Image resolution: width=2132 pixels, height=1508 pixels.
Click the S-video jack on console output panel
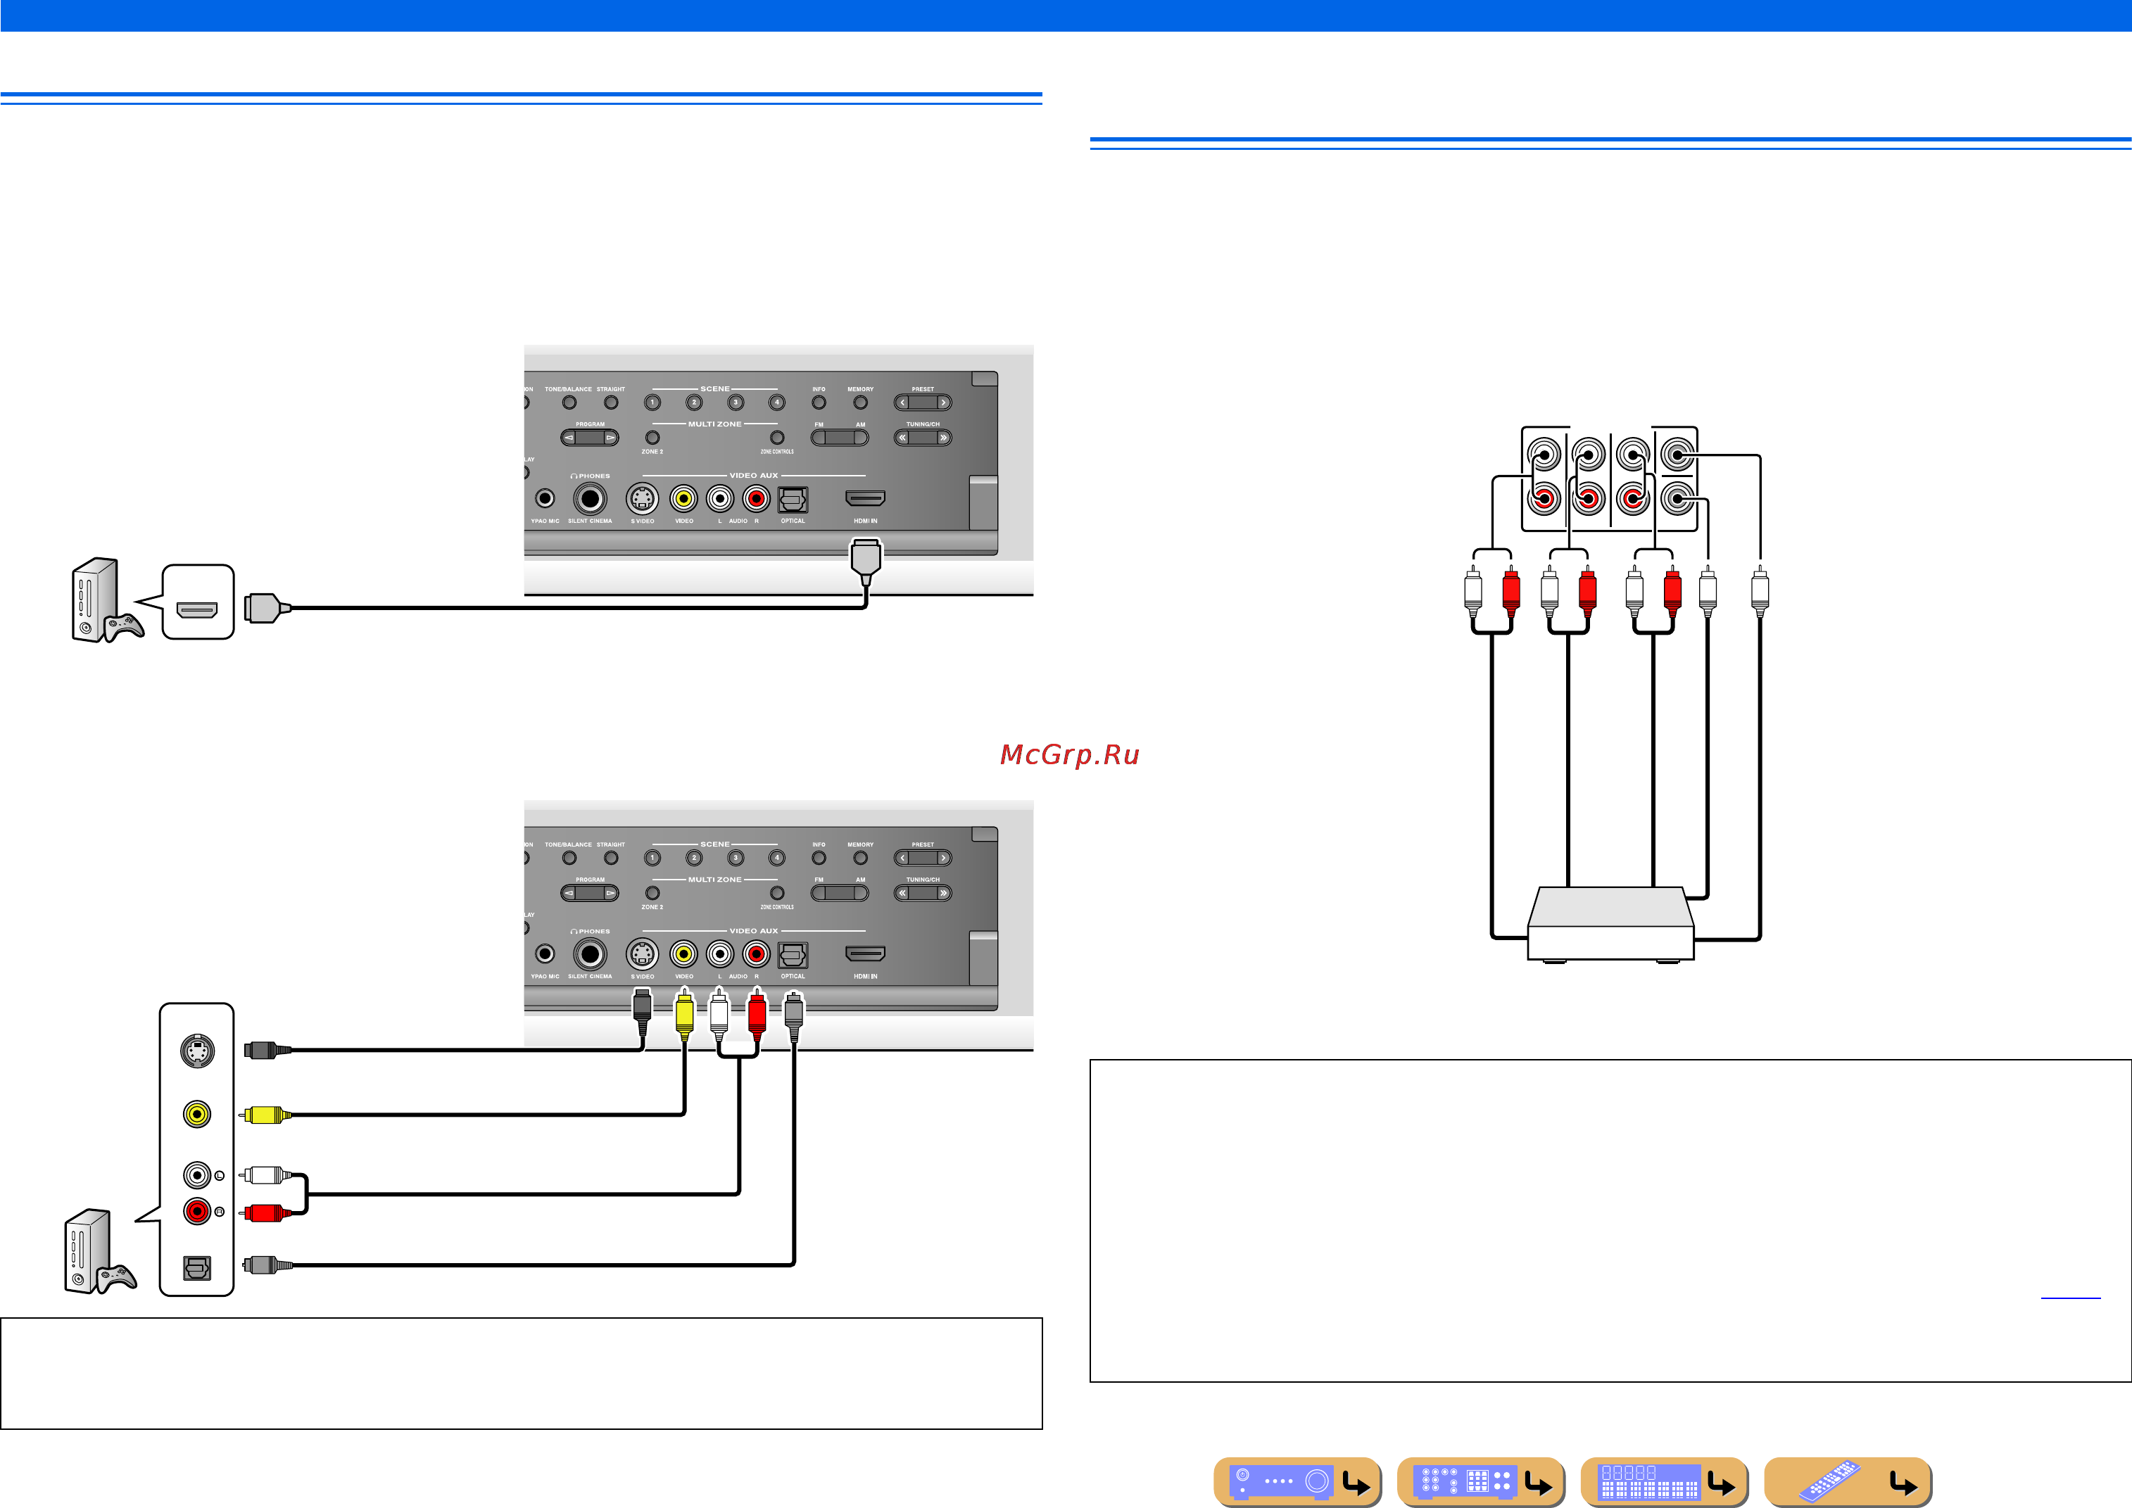click(197, 1051)
